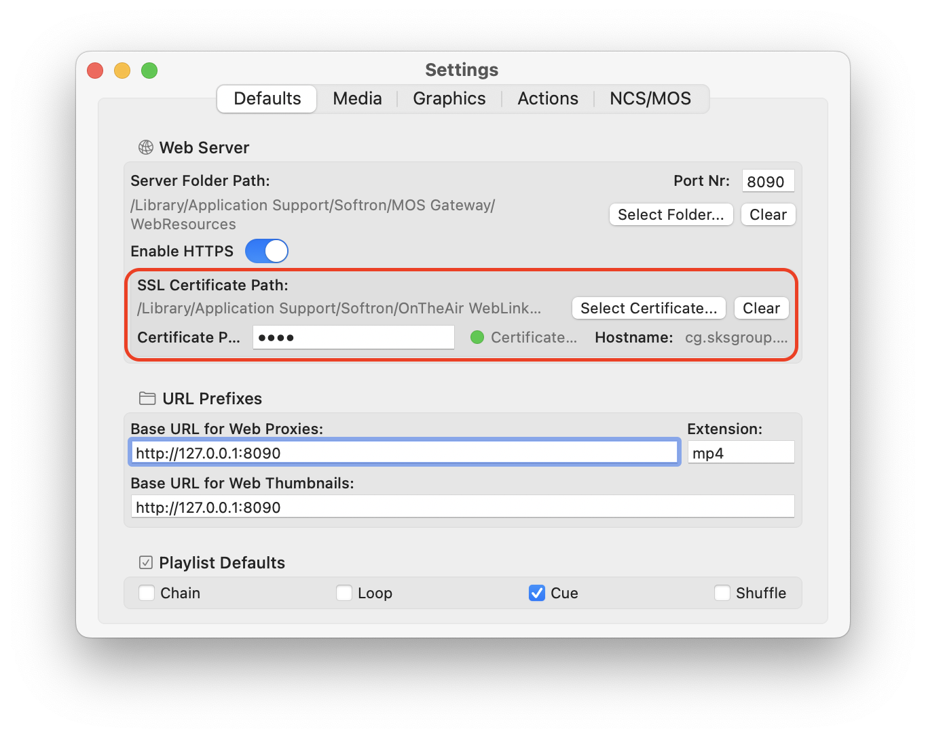Enable the Chain checkbox
Image resolution: width=926 pixels, height=738 pixels.
click(147, 593)
